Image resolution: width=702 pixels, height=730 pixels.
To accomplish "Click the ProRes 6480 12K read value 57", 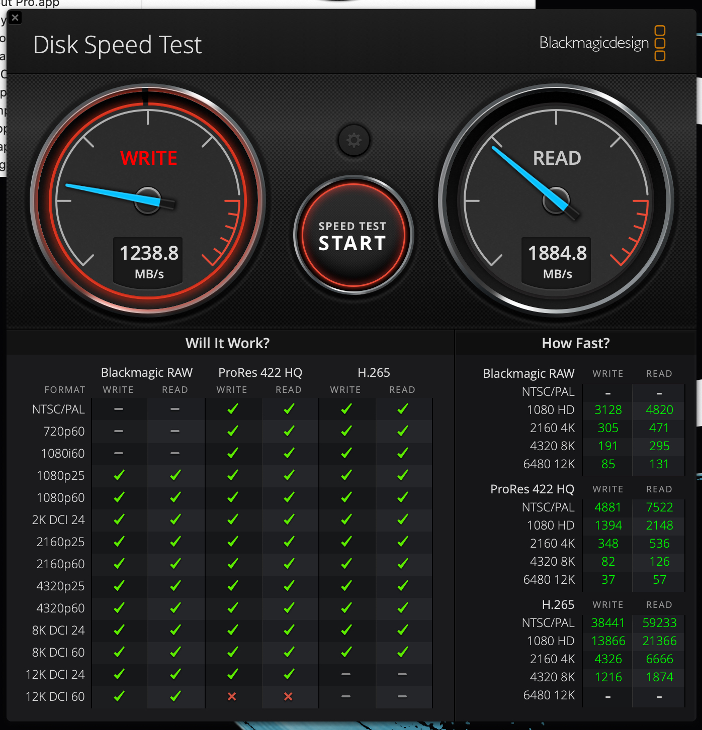I will tap(659, 580).
